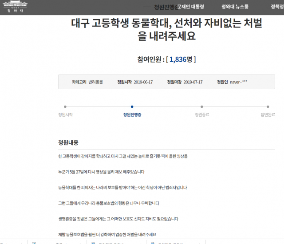Click the line starting 누군가 5월 27일에
Screen dimensions: 284x244
(x=101, y=172)
